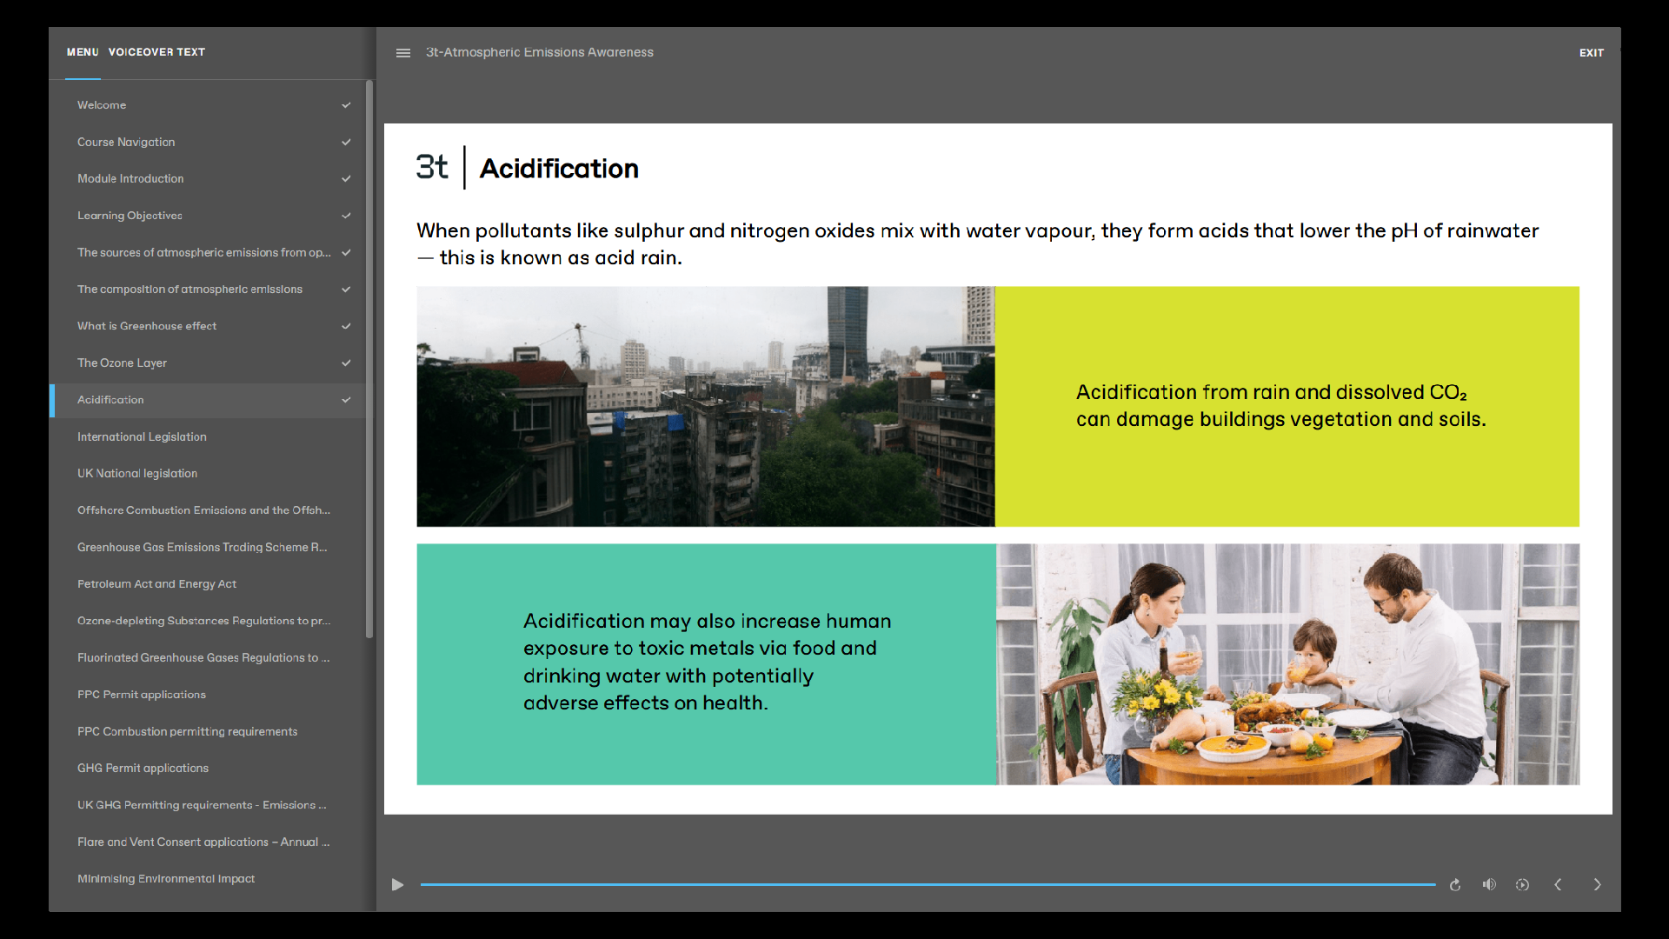Advance to the next slide arrow
1669x939 pixels.
[x=1597, y=885]
